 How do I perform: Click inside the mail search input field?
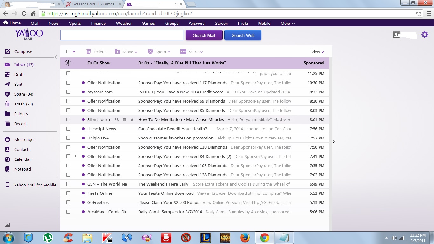pyautogui.click(x=122, y=35)
